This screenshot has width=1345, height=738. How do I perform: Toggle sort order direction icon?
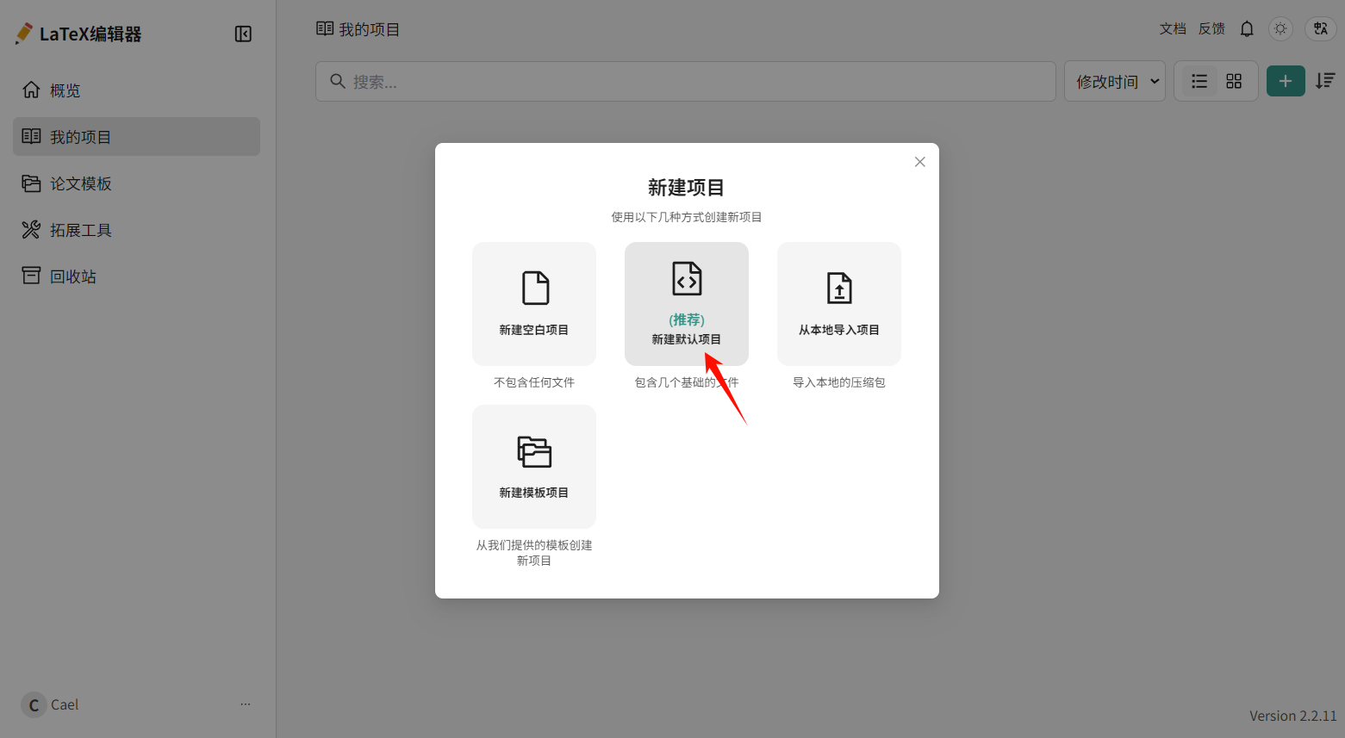1324,81
